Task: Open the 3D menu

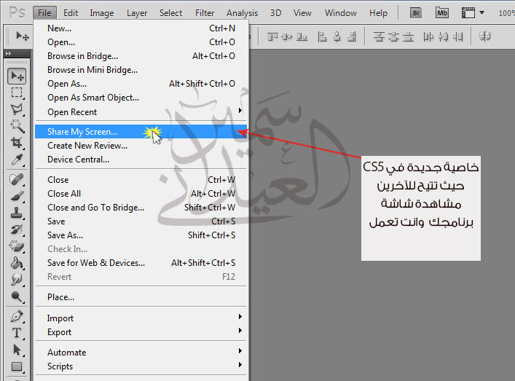Action: pyautogui.click(x=276, y=13)
